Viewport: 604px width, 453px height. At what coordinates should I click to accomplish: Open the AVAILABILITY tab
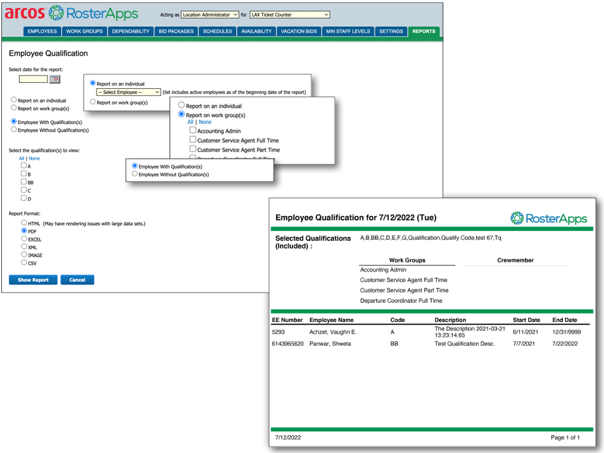256,31
